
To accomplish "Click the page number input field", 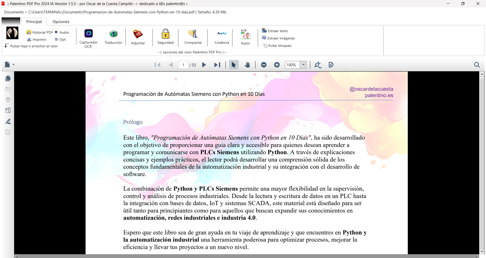I will click(183, 65).
